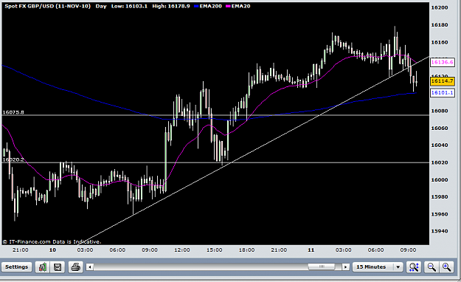Click the scrollbar left arrow
The height and width of the screenshot is (282, 461).
(x=90, y=267)
